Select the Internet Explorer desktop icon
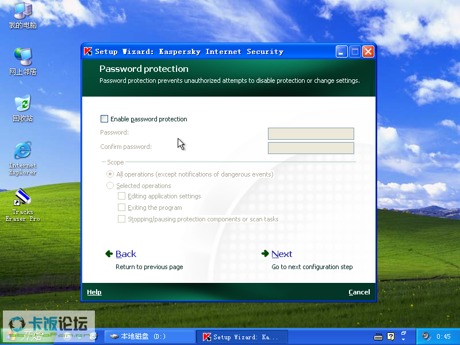This screenshot has height=345, width=460. (x=23, y=158)
